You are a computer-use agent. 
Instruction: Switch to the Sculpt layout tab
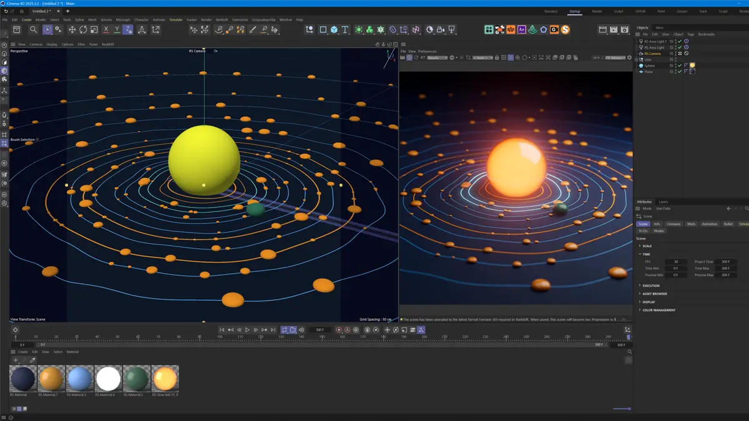[618, 11]
